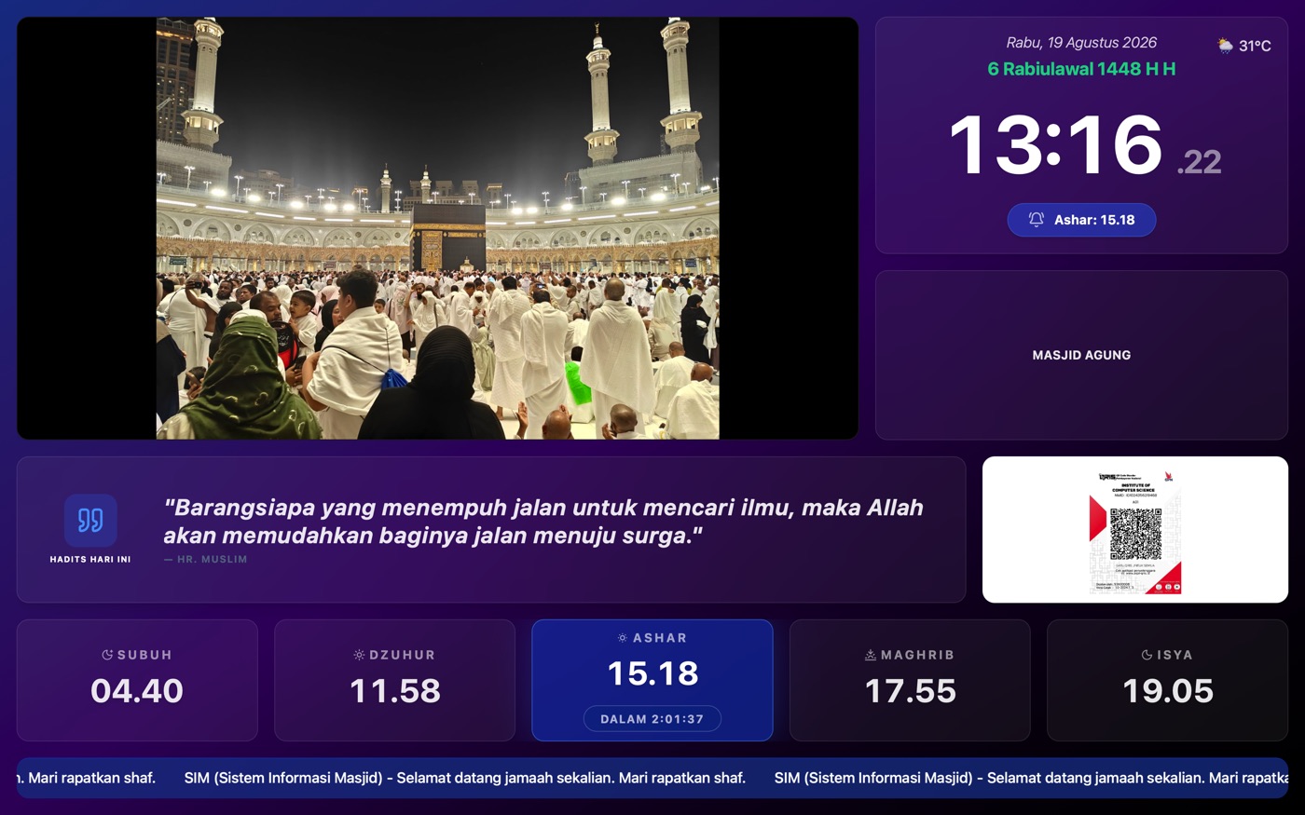Click the HADITS HARI INI label
Image resolution: width=1305 pixels, height=815 pixels.
click(90, 560)
